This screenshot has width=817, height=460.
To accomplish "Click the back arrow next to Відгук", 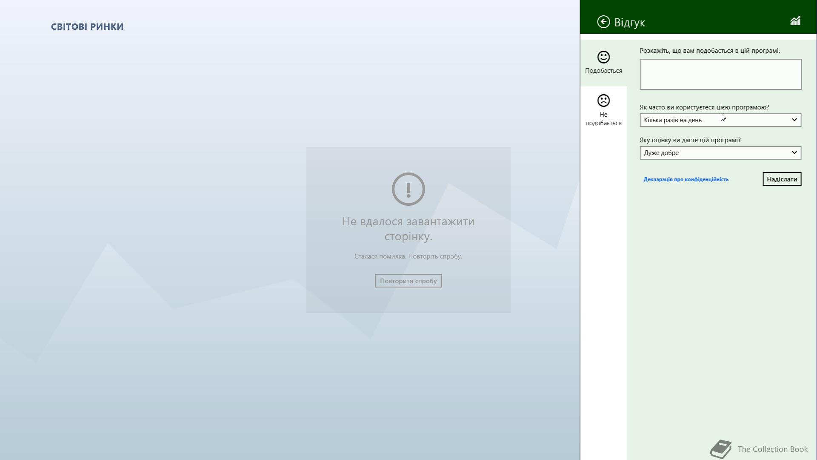I will click(x=603, y=22).
